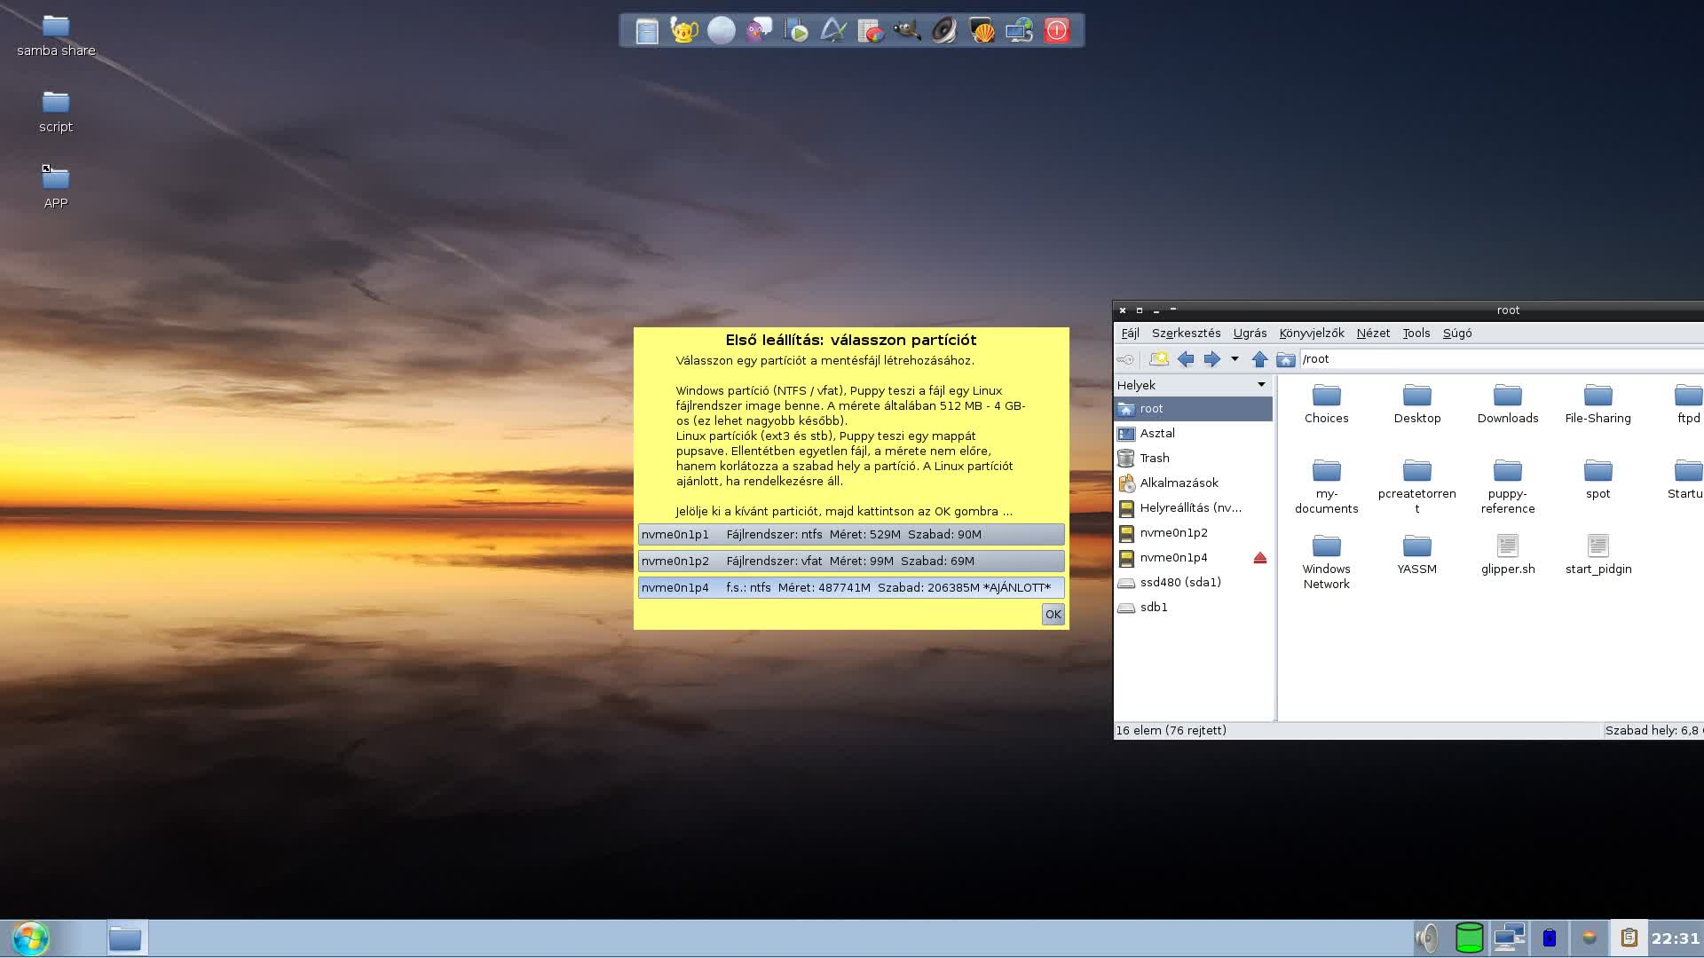The width and height of the screenshot is (1704, 958).
Task: Click the red power shutdown icon in dock
Action: point(1056,31)
